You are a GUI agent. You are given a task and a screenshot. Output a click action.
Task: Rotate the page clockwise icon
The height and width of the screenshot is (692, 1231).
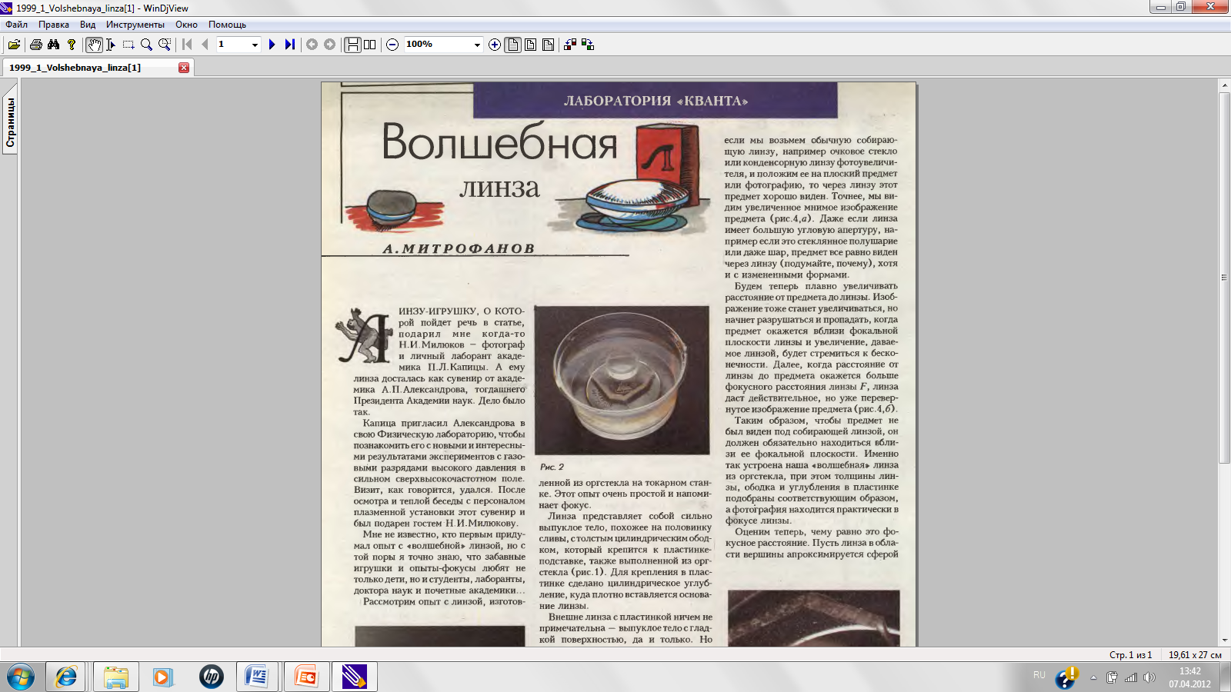588,45
